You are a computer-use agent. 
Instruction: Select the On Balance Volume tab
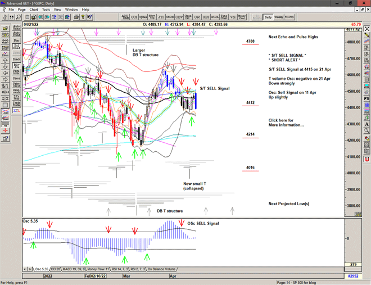click(161, 269)
